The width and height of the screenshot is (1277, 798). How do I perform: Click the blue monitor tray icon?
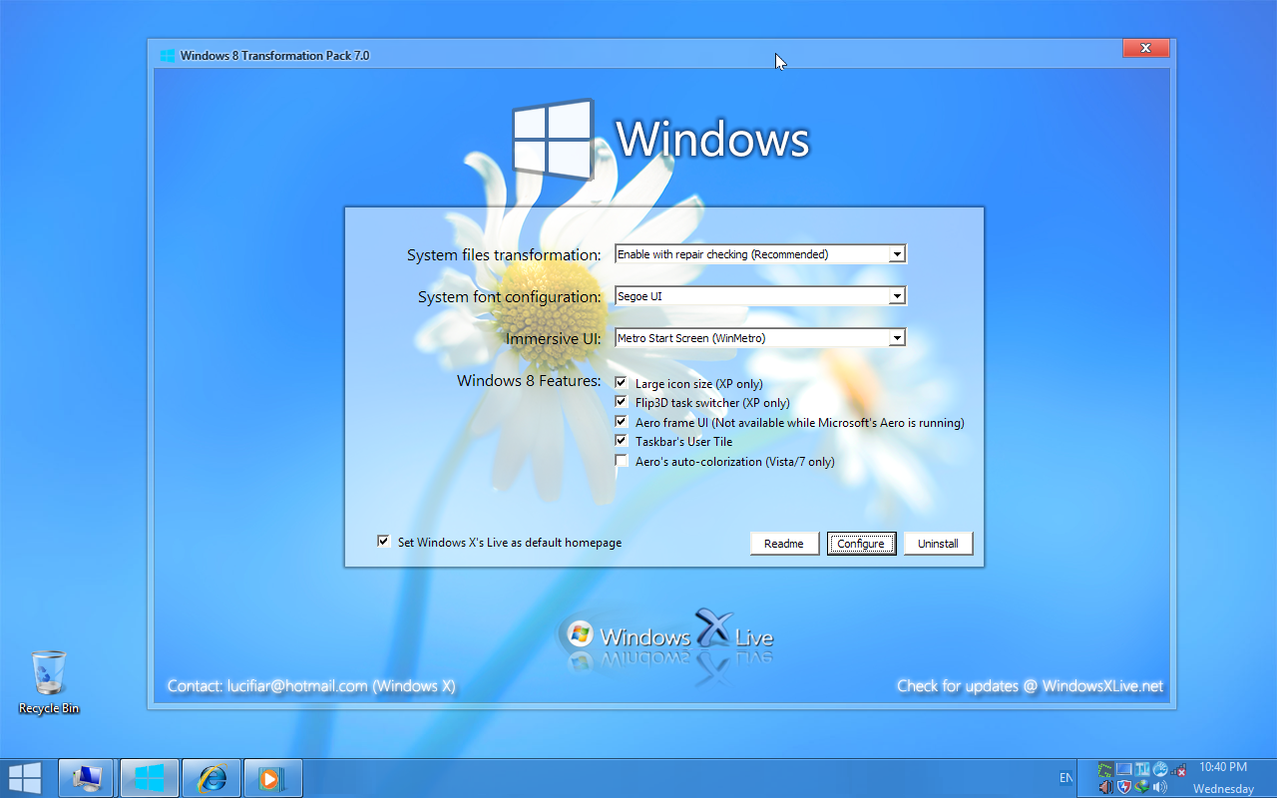point(1123,770)
